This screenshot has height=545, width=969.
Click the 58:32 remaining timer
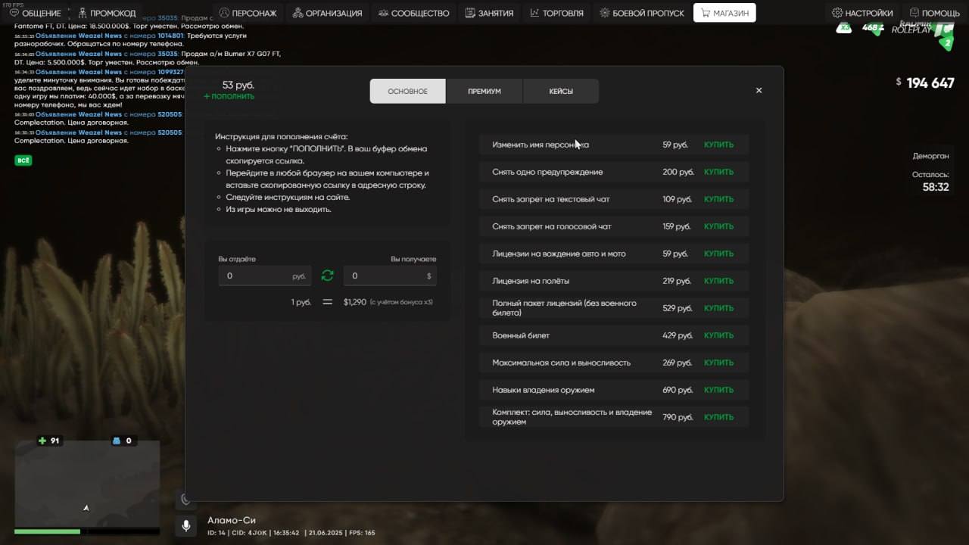(936, 187)
